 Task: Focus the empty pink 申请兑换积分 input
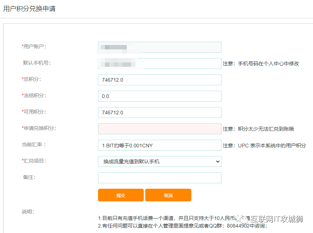(159, 129)
